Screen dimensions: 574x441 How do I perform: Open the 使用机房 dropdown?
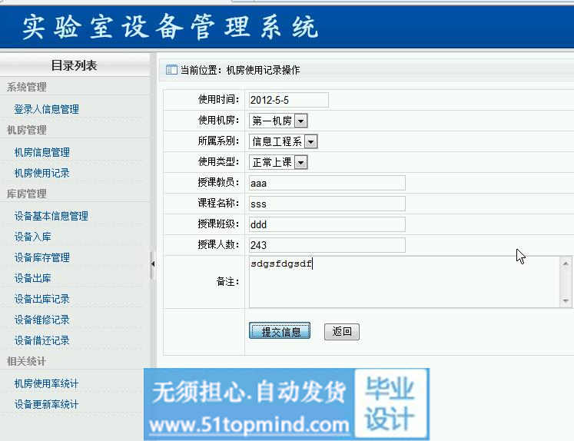tap(300, 121)
